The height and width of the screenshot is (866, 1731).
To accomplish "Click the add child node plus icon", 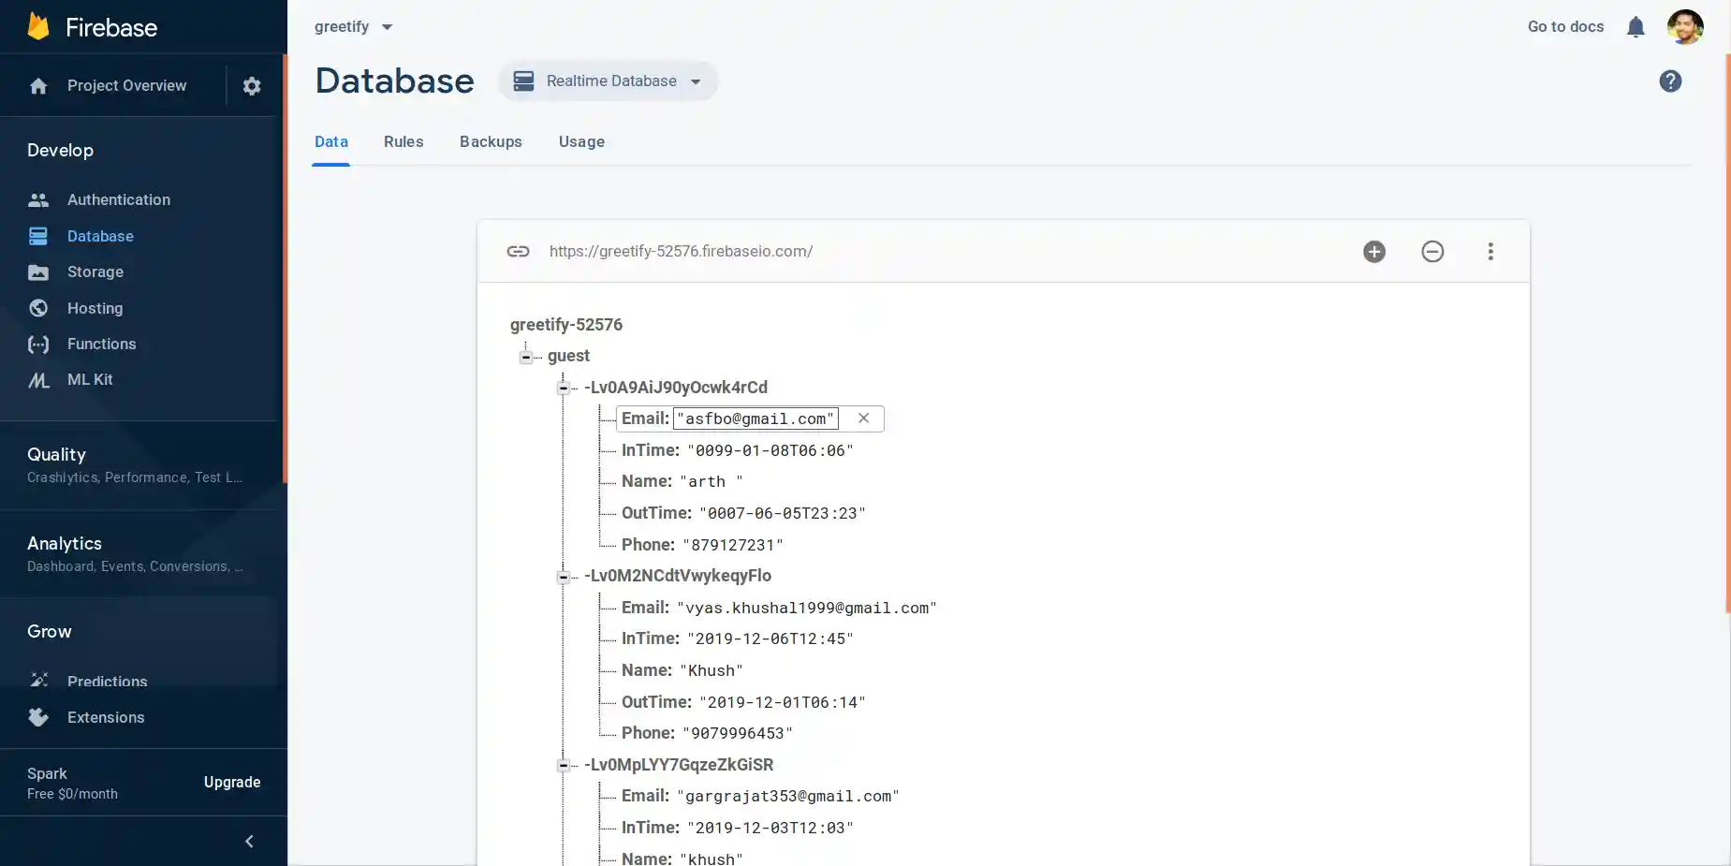I will (x=1373, y=251).
